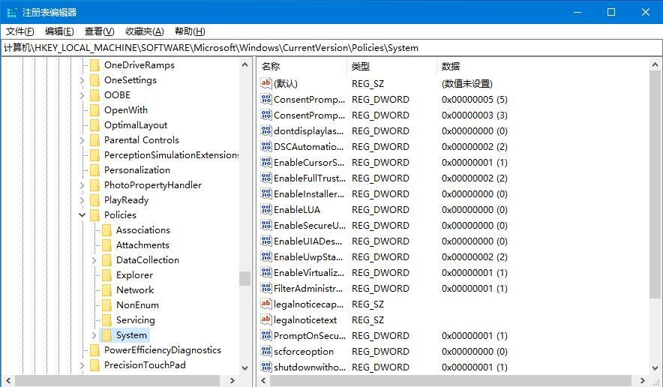This screenshot has width=663, height=387.
Task: Expand the System subkey node
Action: [94, 335]
